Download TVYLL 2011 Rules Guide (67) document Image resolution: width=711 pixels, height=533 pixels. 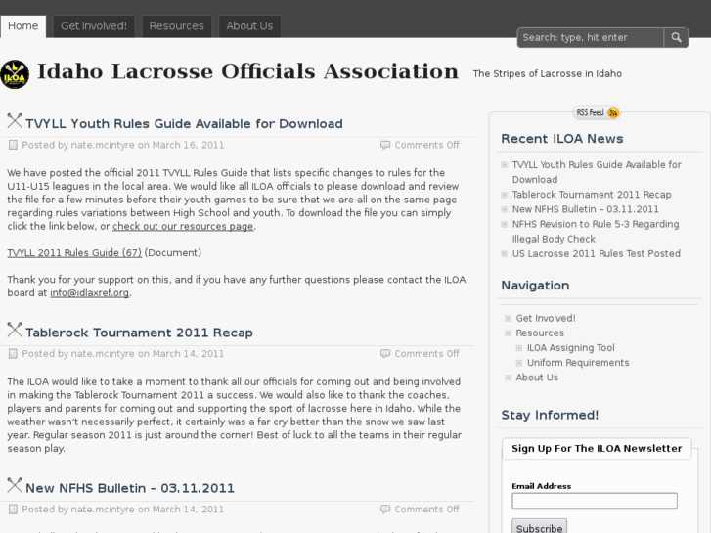[74, 253]
